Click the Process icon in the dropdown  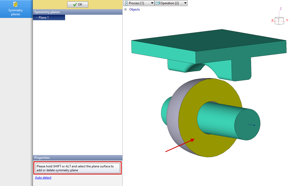[126, 3]
